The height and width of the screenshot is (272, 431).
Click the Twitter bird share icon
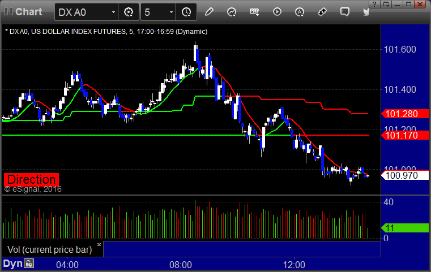click(366, 12)
